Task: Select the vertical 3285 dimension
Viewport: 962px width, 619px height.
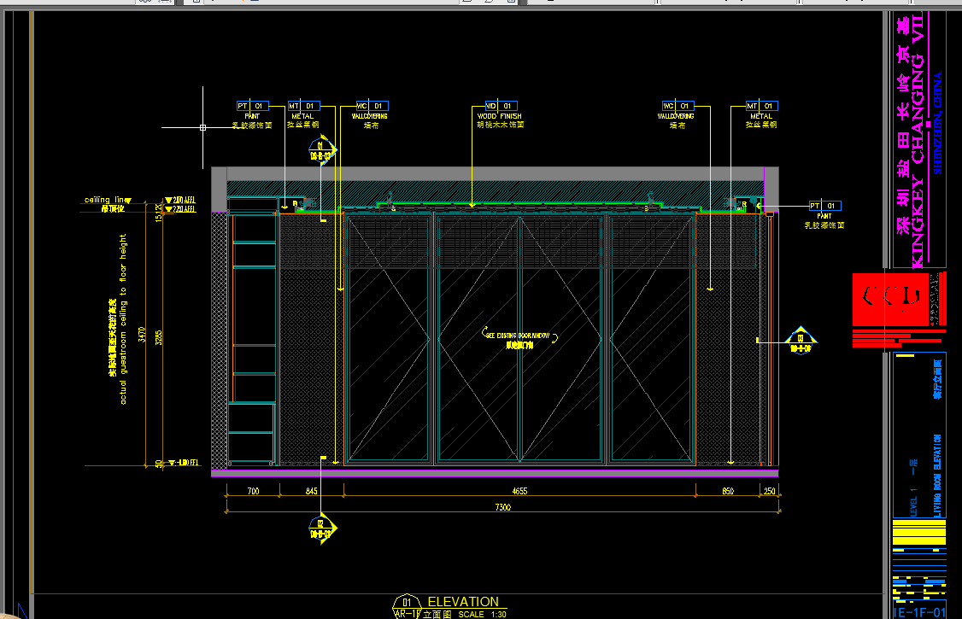Action: click(158, 338)
